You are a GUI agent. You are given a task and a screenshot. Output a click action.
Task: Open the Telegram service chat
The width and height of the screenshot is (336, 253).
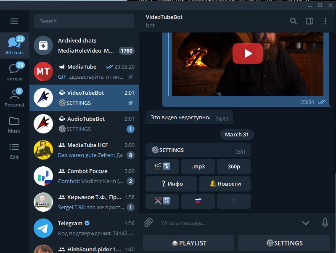pyautogui.click(x=84, y=228)
